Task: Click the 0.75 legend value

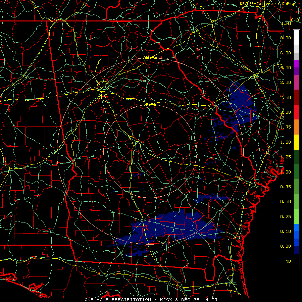Action: [286, 187]
